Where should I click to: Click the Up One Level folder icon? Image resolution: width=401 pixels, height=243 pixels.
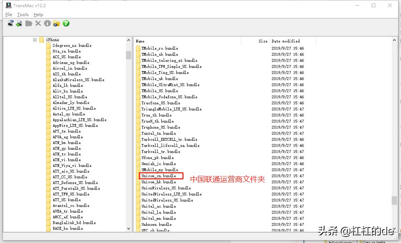click(x=57, y=24)
